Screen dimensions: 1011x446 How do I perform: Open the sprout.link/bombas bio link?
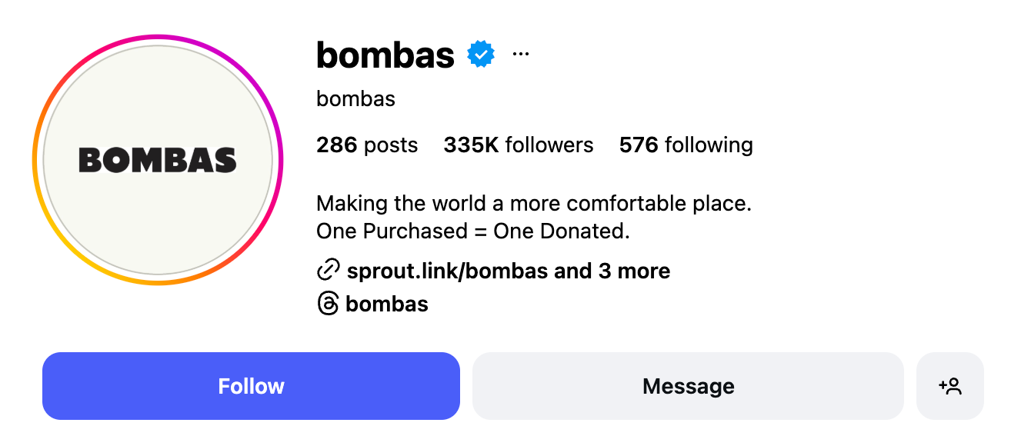point(447,271)
